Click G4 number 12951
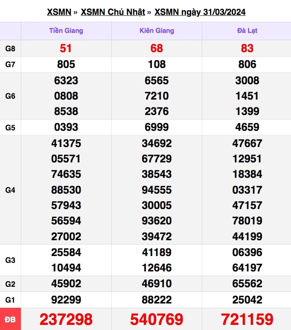 click(247, 159)
